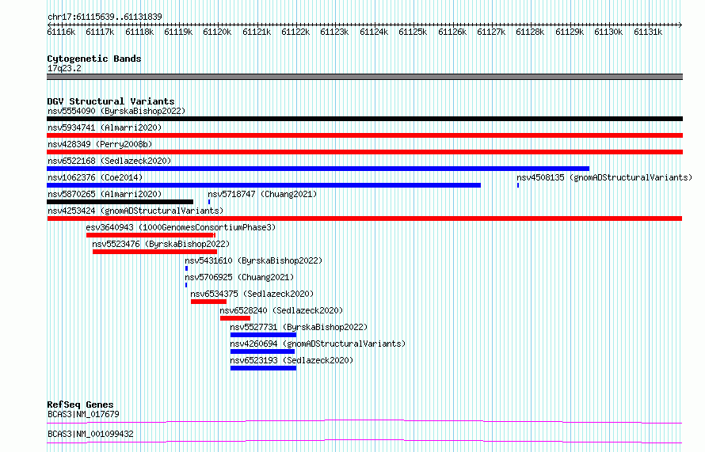
Task: Open nsv5431610 (ByrskaBishop2022) variant label
Action: [x=253, y=260]
